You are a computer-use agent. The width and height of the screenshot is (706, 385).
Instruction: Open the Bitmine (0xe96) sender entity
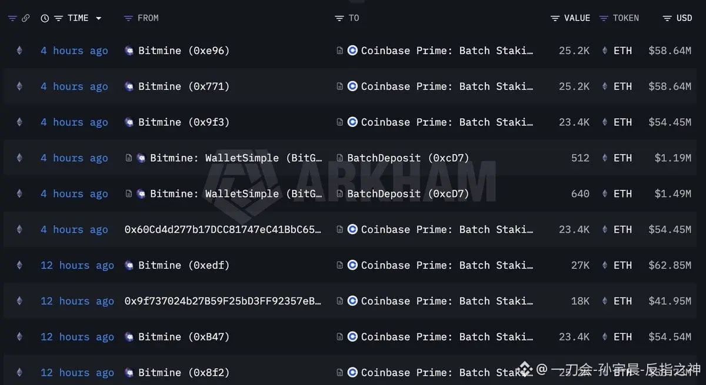click(183, 51)
